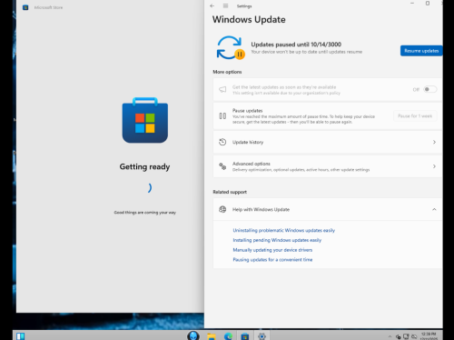Click the Update history clock icon
Screen dimensions: 454x340
point(222,142)
